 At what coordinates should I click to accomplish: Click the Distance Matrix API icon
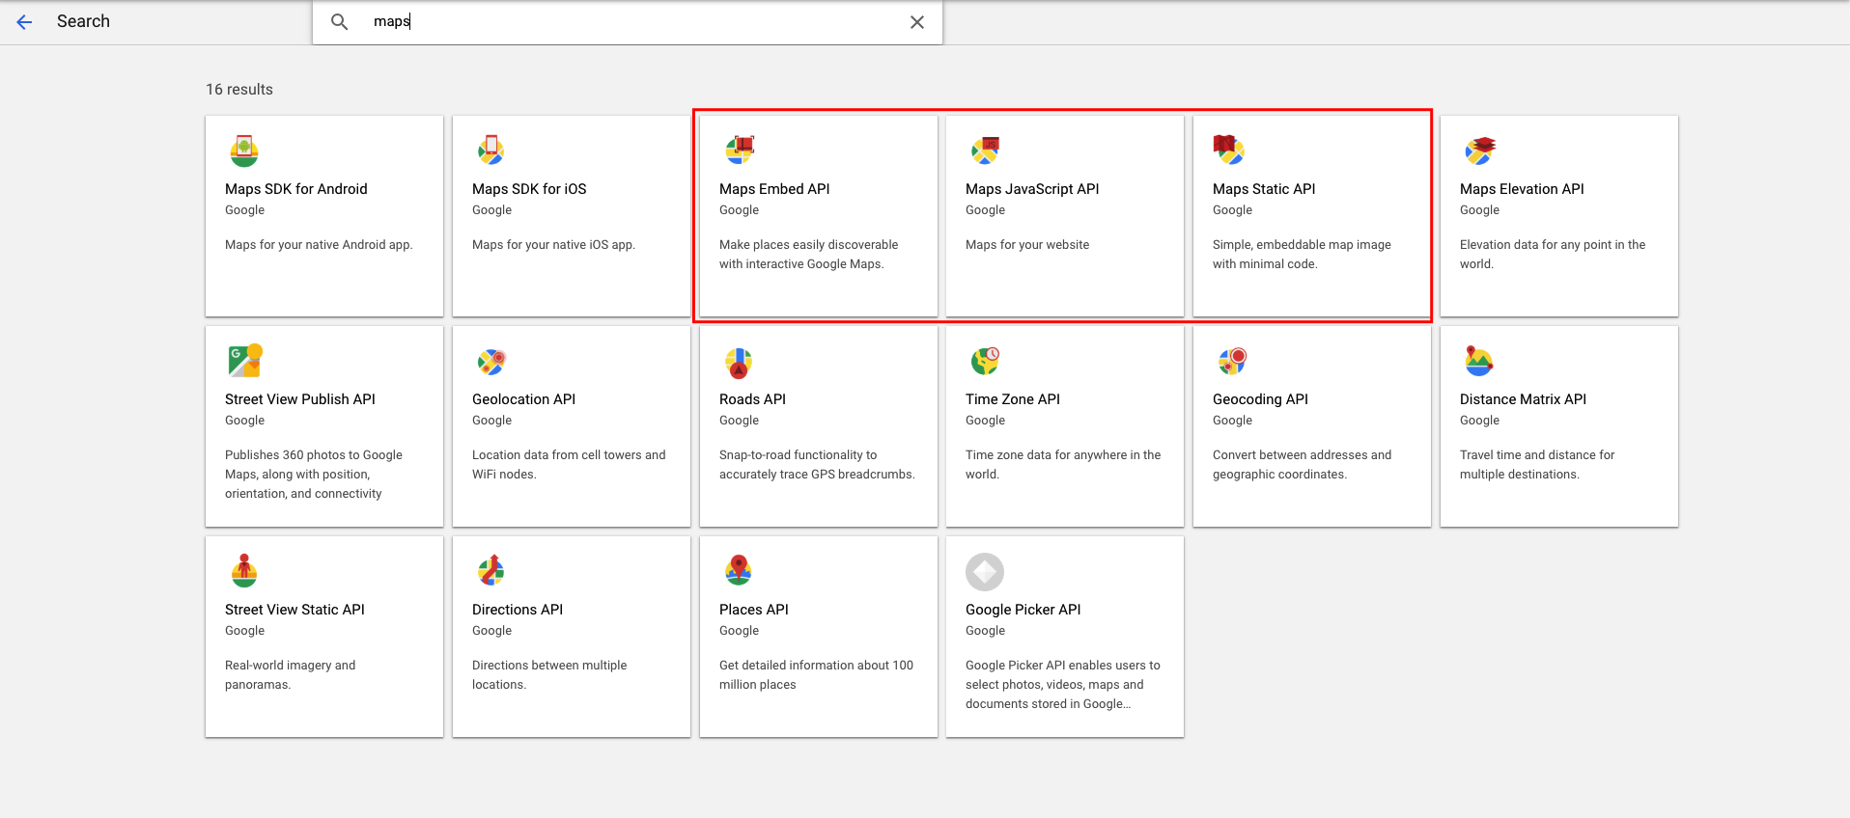click(1478, 361)
